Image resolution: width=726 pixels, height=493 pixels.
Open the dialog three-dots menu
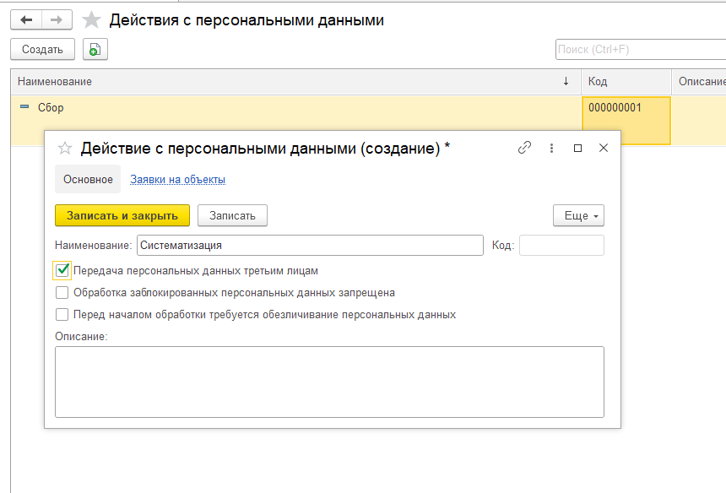coord(551,148)
